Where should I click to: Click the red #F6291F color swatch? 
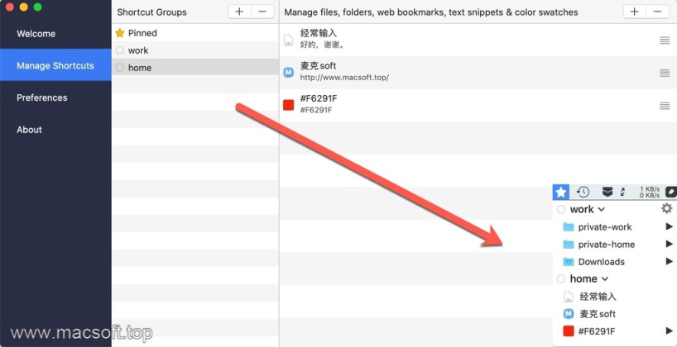(288, 104)
